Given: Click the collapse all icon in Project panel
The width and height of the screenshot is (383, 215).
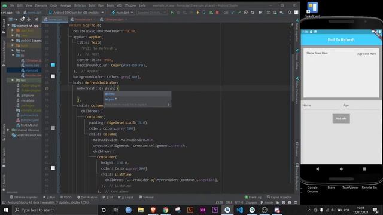Looking at the screenshot, I should click(29, 19).
